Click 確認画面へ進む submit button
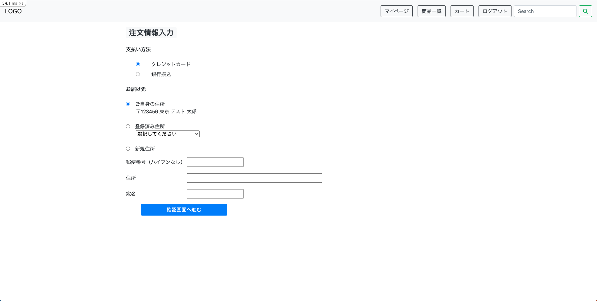597x301 pixels. pos(184,210)
